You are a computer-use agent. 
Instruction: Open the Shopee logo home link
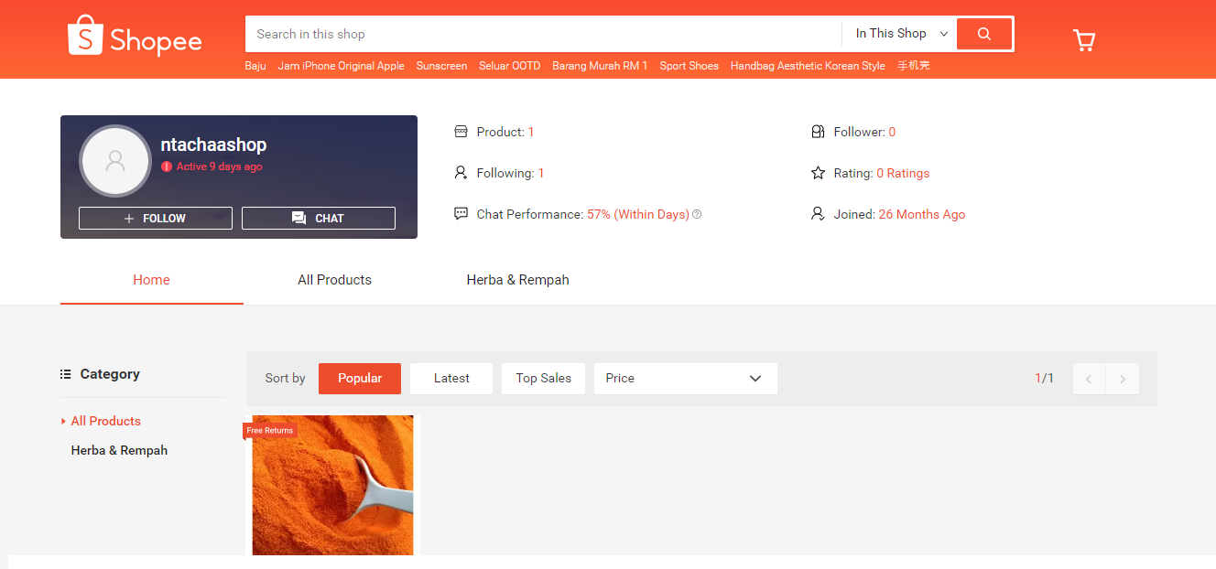pos(135,36)
